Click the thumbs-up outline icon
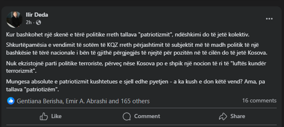 click(x=44, y=116)
